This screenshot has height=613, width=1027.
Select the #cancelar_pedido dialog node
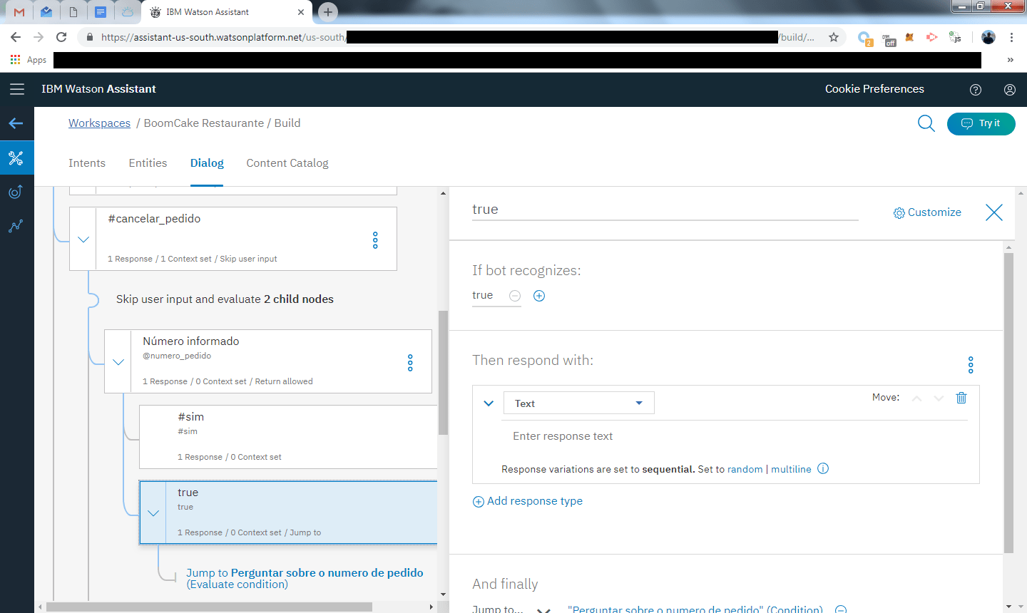(233, 239)
